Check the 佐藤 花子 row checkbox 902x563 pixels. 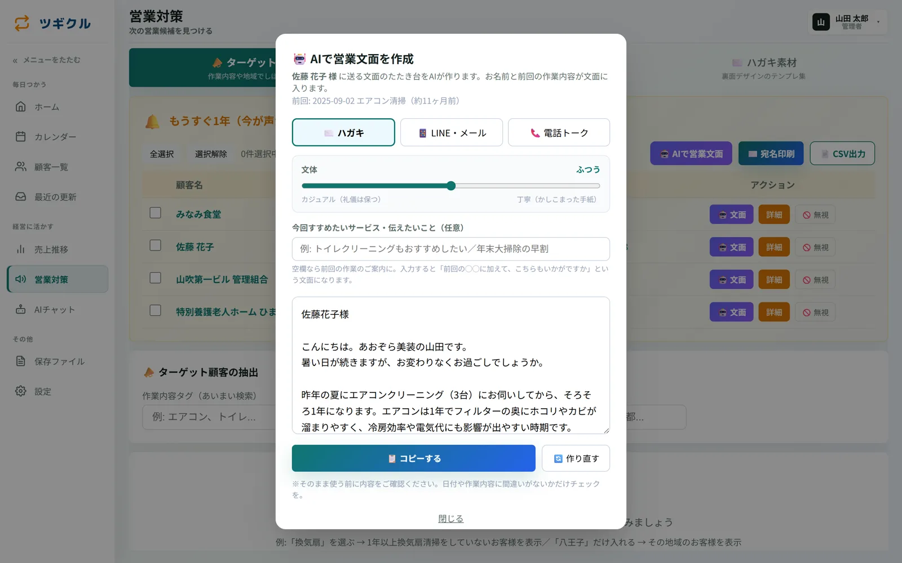click(156, 245)
